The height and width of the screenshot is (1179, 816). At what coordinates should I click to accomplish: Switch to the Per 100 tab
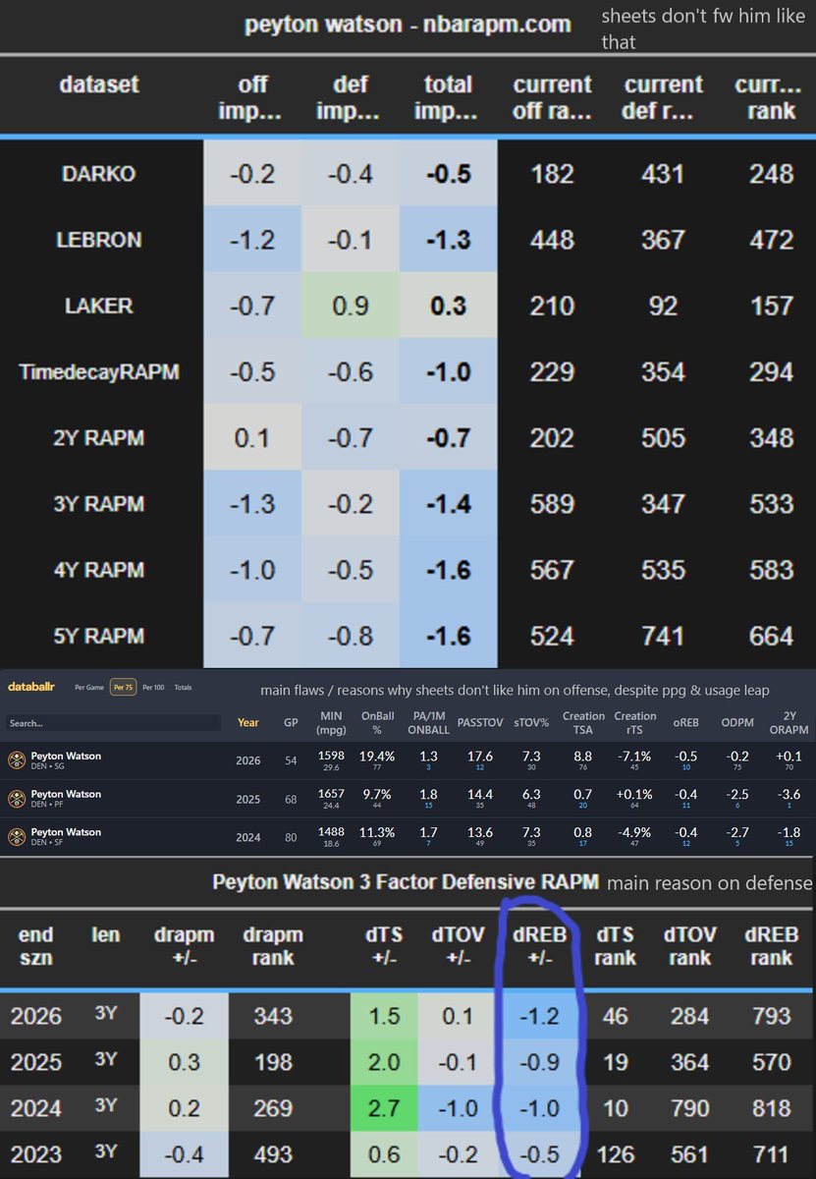coord(154,687)
